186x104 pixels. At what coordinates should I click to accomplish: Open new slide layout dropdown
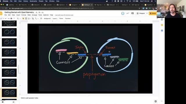click(3, 18)
